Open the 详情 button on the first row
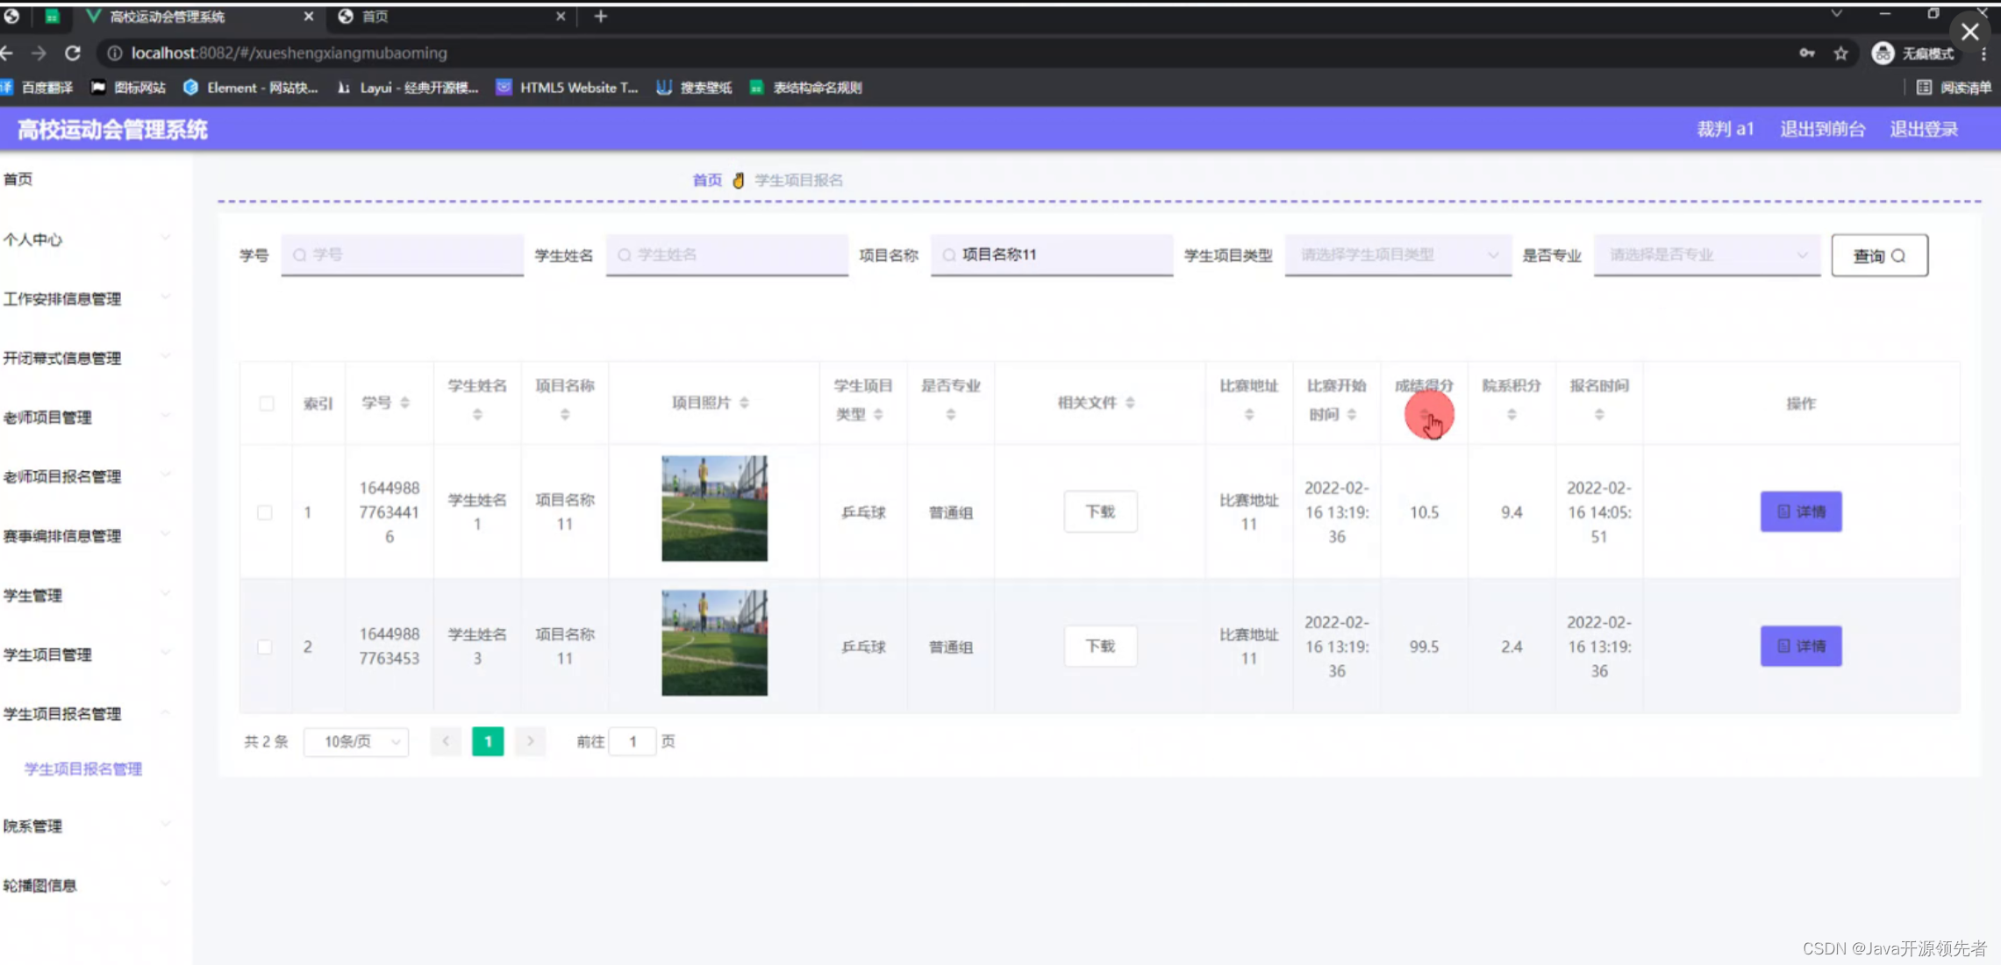 [x=1800, y=511]
